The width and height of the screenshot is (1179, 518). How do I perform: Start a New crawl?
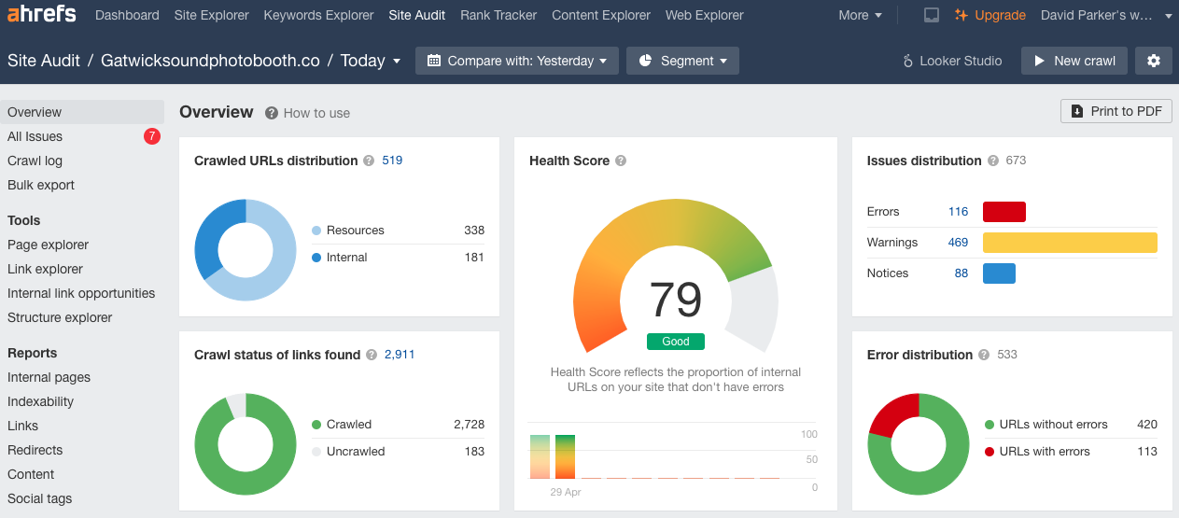1074,61
